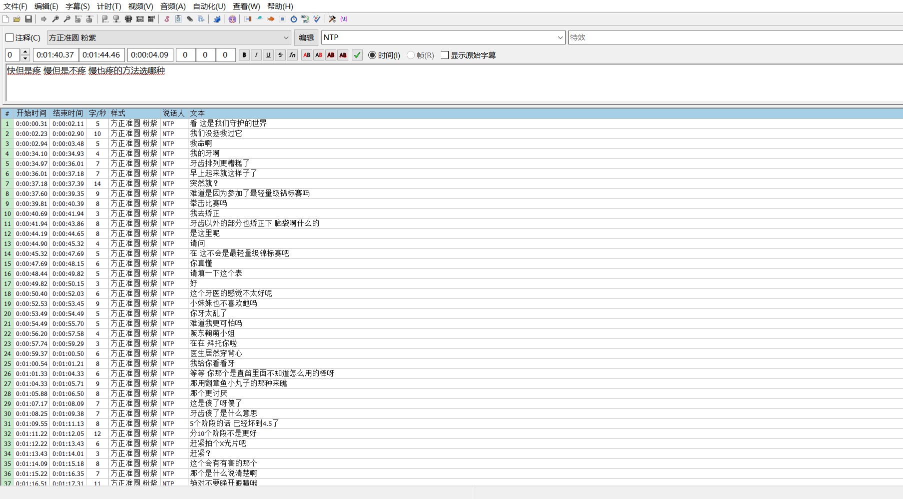This screenshot has height=499, width=903.
Task: Open the Kanji Timer tool
Action: [305, 19]
